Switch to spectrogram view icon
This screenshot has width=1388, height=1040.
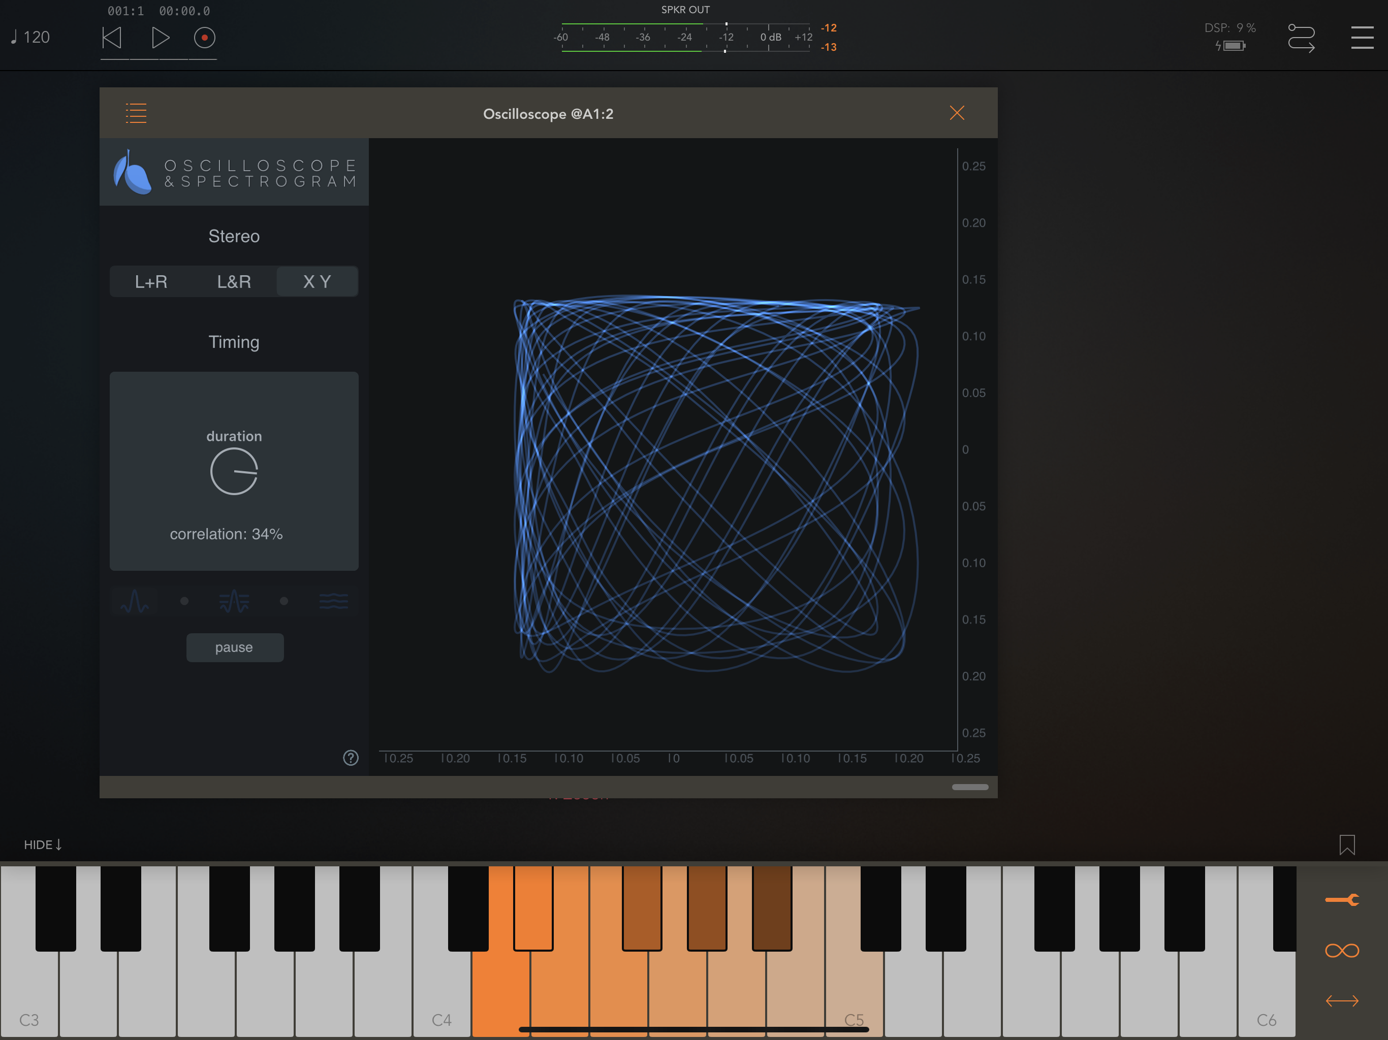click(x=334, y=601)
